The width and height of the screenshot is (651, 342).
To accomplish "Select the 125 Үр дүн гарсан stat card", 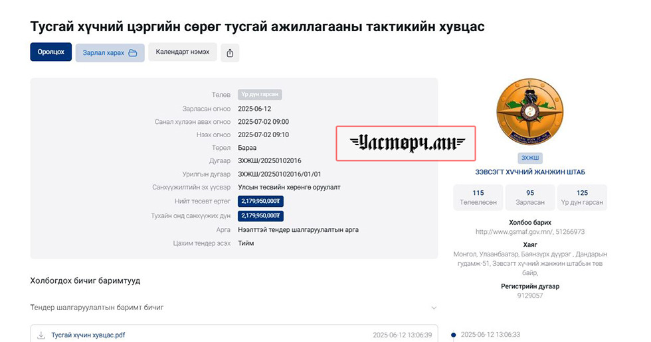I will (x=582, y=198).
